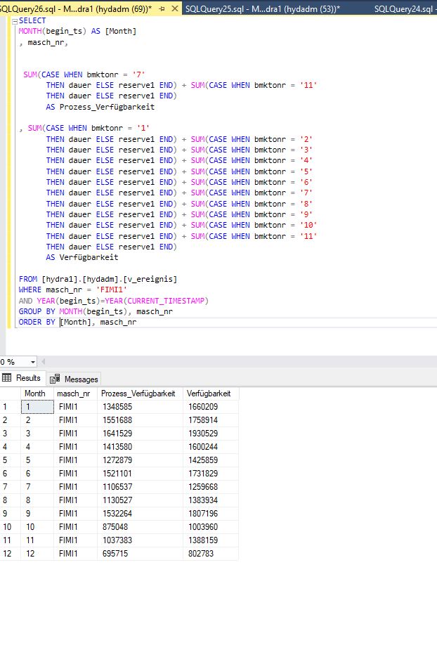Click the Month cell in row 1

point(37,407)
